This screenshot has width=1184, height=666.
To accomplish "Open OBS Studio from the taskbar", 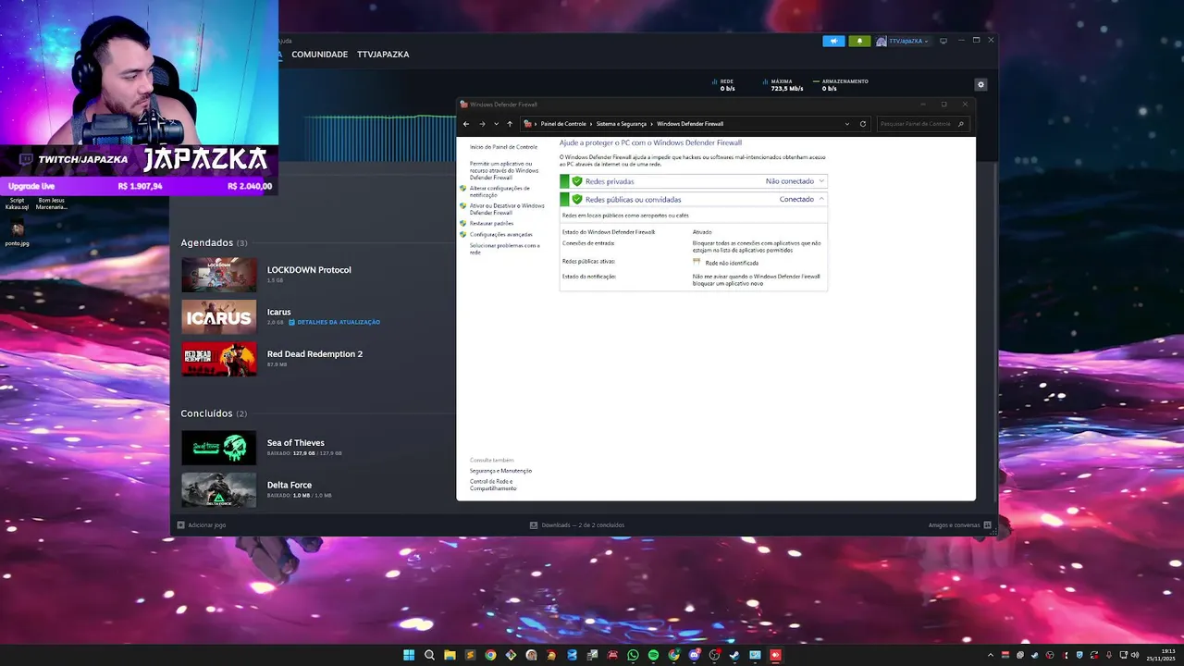I will (x=714, y=655).
